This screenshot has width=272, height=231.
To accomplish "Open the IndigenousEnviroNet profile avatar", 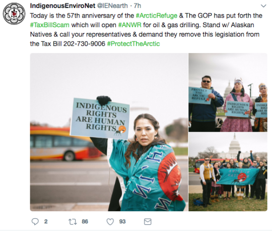I will pyautogui.click(x=14, y=13).
